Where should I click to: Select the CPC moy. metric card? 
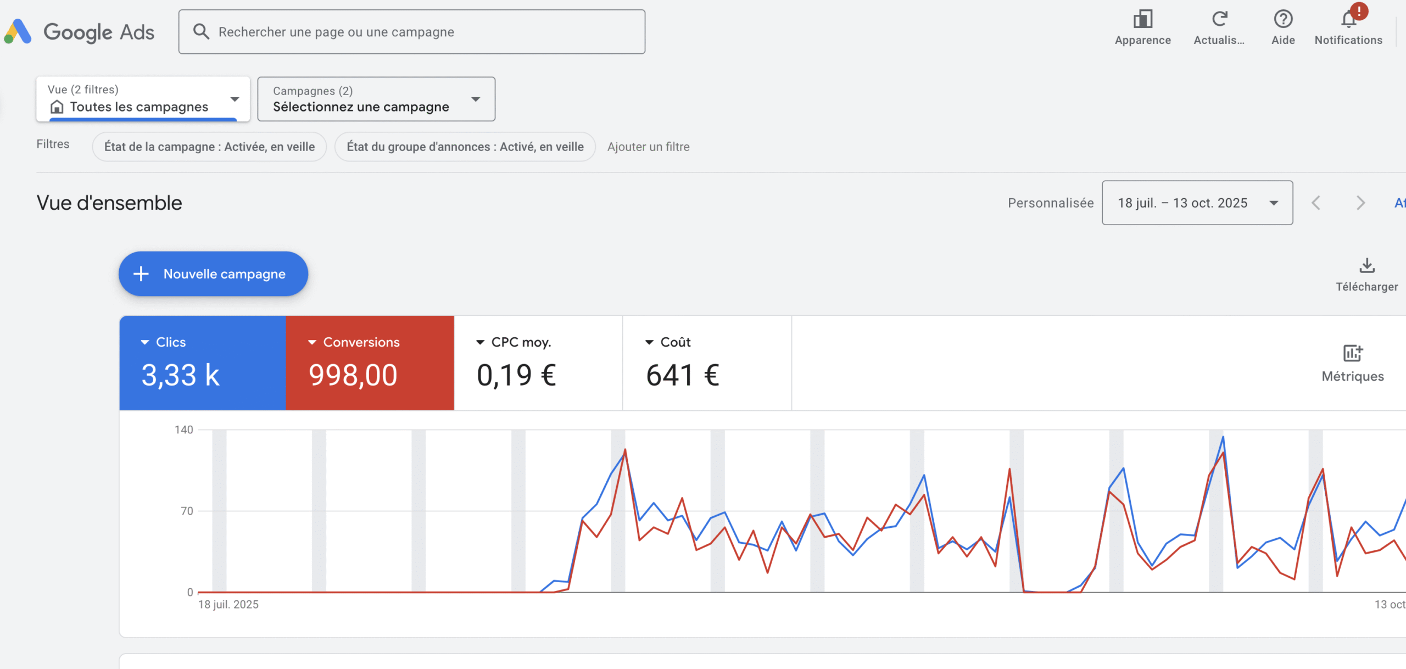[x=538, y=363]
